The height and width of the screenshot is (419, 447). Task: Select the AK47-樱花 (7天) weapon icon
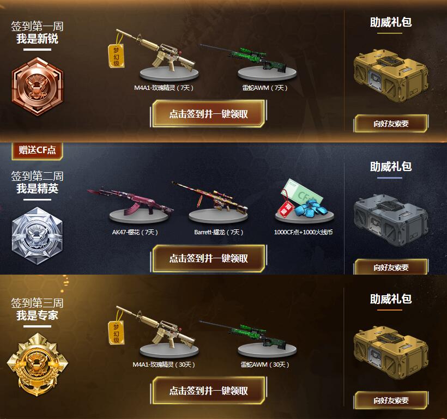point(131,205)
